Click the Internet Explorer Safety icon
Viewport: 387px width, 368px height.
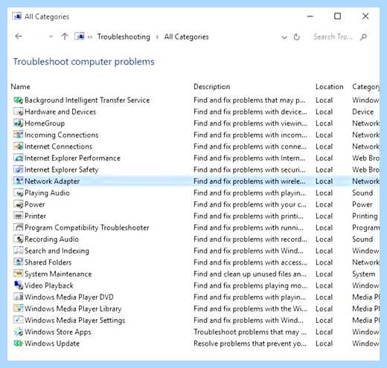[18, 170]
